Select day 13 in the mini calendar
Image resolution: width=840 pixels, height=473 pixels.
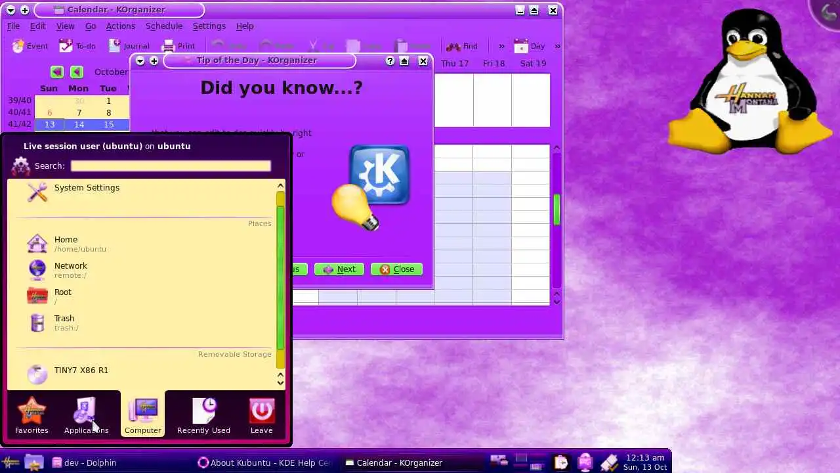point(49,124)
